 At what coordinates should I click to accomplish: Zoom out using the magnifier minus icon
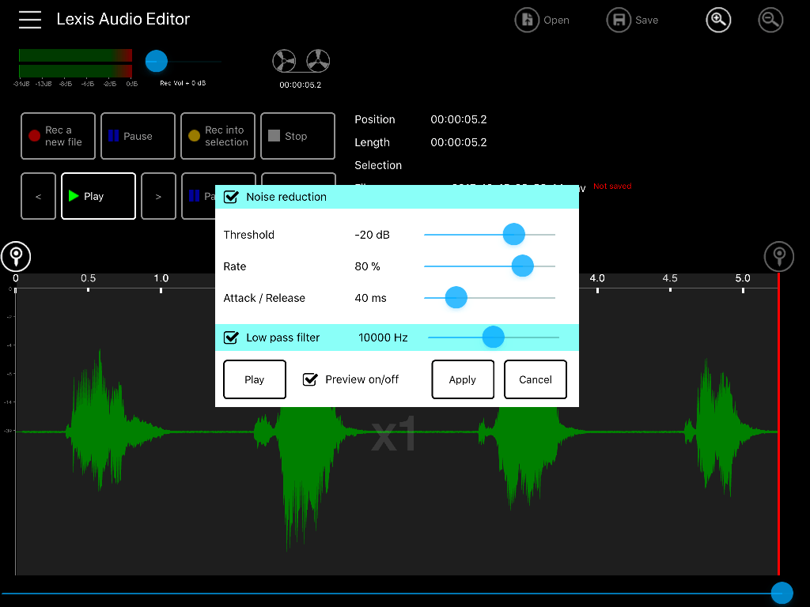770,20
